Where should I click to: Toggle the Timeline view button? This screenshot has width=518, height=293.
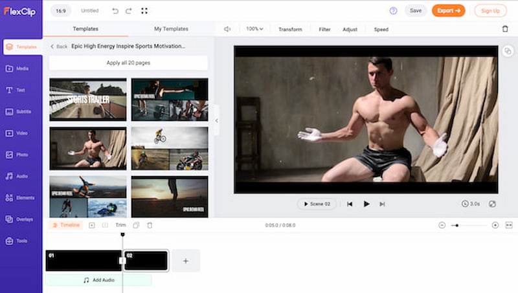click(66, 225)
